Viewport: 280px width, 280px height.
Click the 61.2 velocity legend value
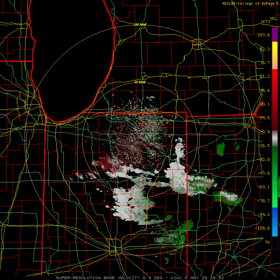[x=265, y=77]
